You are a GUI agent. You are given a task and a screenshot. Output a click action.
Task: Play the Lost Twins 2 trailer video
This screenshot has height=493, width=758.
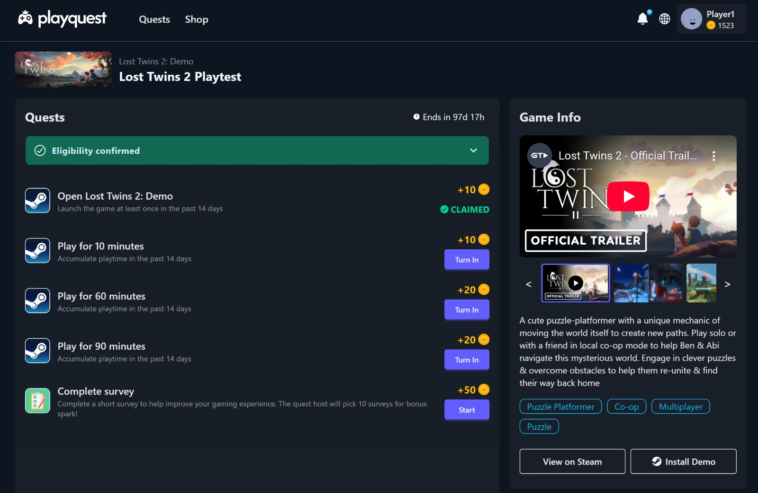(x=628, y=196)
